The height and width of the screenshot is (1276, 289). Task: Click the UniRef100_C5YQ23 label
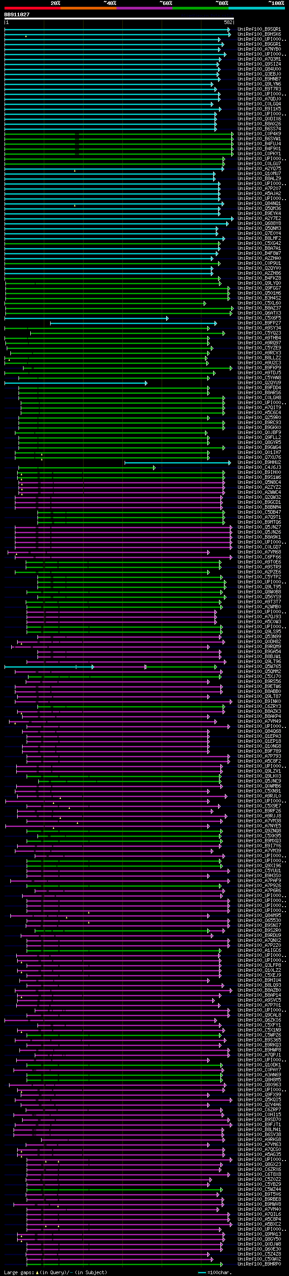pyautogui.click(x=259, y=333)
